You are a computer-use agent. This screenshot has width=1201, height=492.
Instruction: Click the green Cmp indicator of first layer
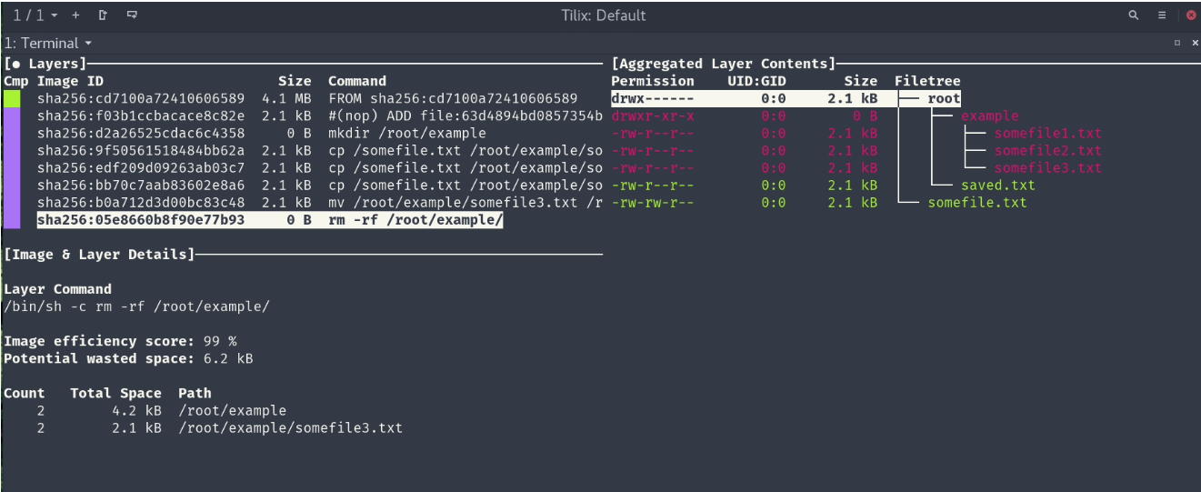pos(12,98)
